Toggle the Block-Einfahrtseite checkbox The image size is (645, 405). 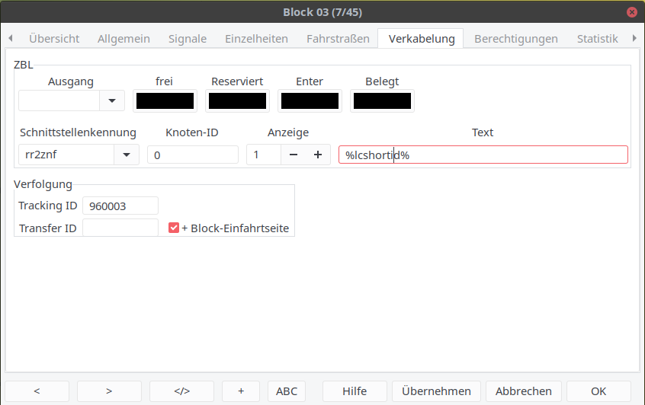174,228
